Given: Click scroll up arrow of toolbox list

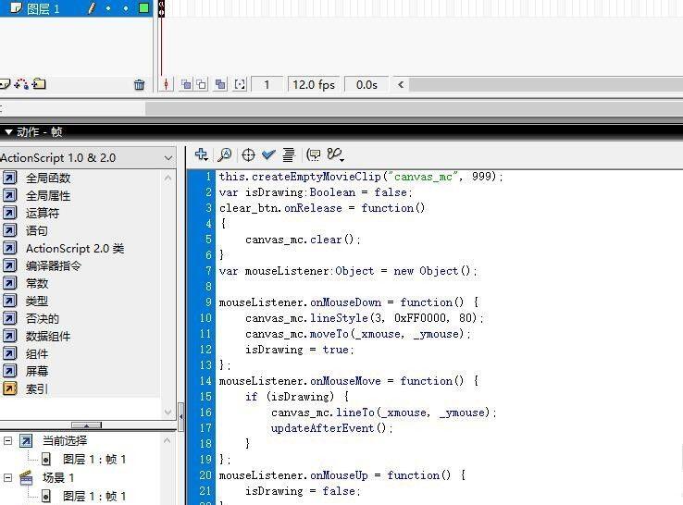Looking at the screenshot, I should tap(168, 179).
